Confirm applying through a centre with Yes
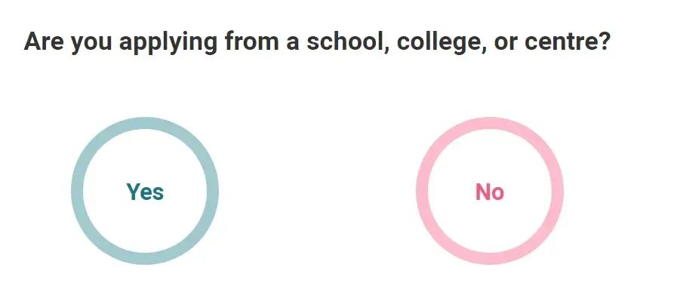The width and height of the screenshot is (674, 292). [145, 191]
